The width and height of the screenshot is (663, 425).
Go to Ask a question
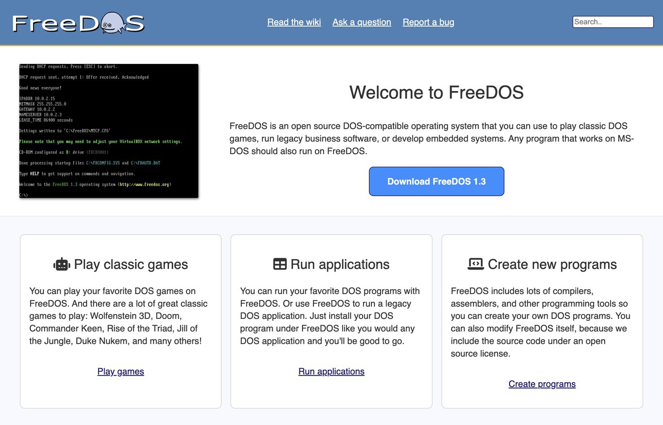tap(362, 22)
